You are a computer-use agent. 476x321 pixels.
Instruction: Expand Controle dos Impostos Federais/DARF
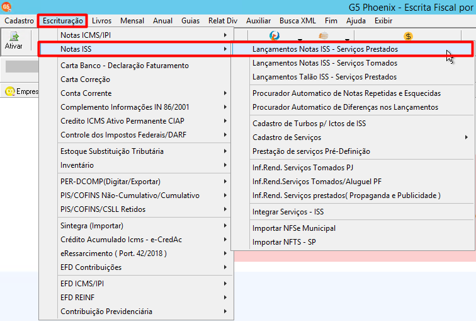click(x=135, y=135)
